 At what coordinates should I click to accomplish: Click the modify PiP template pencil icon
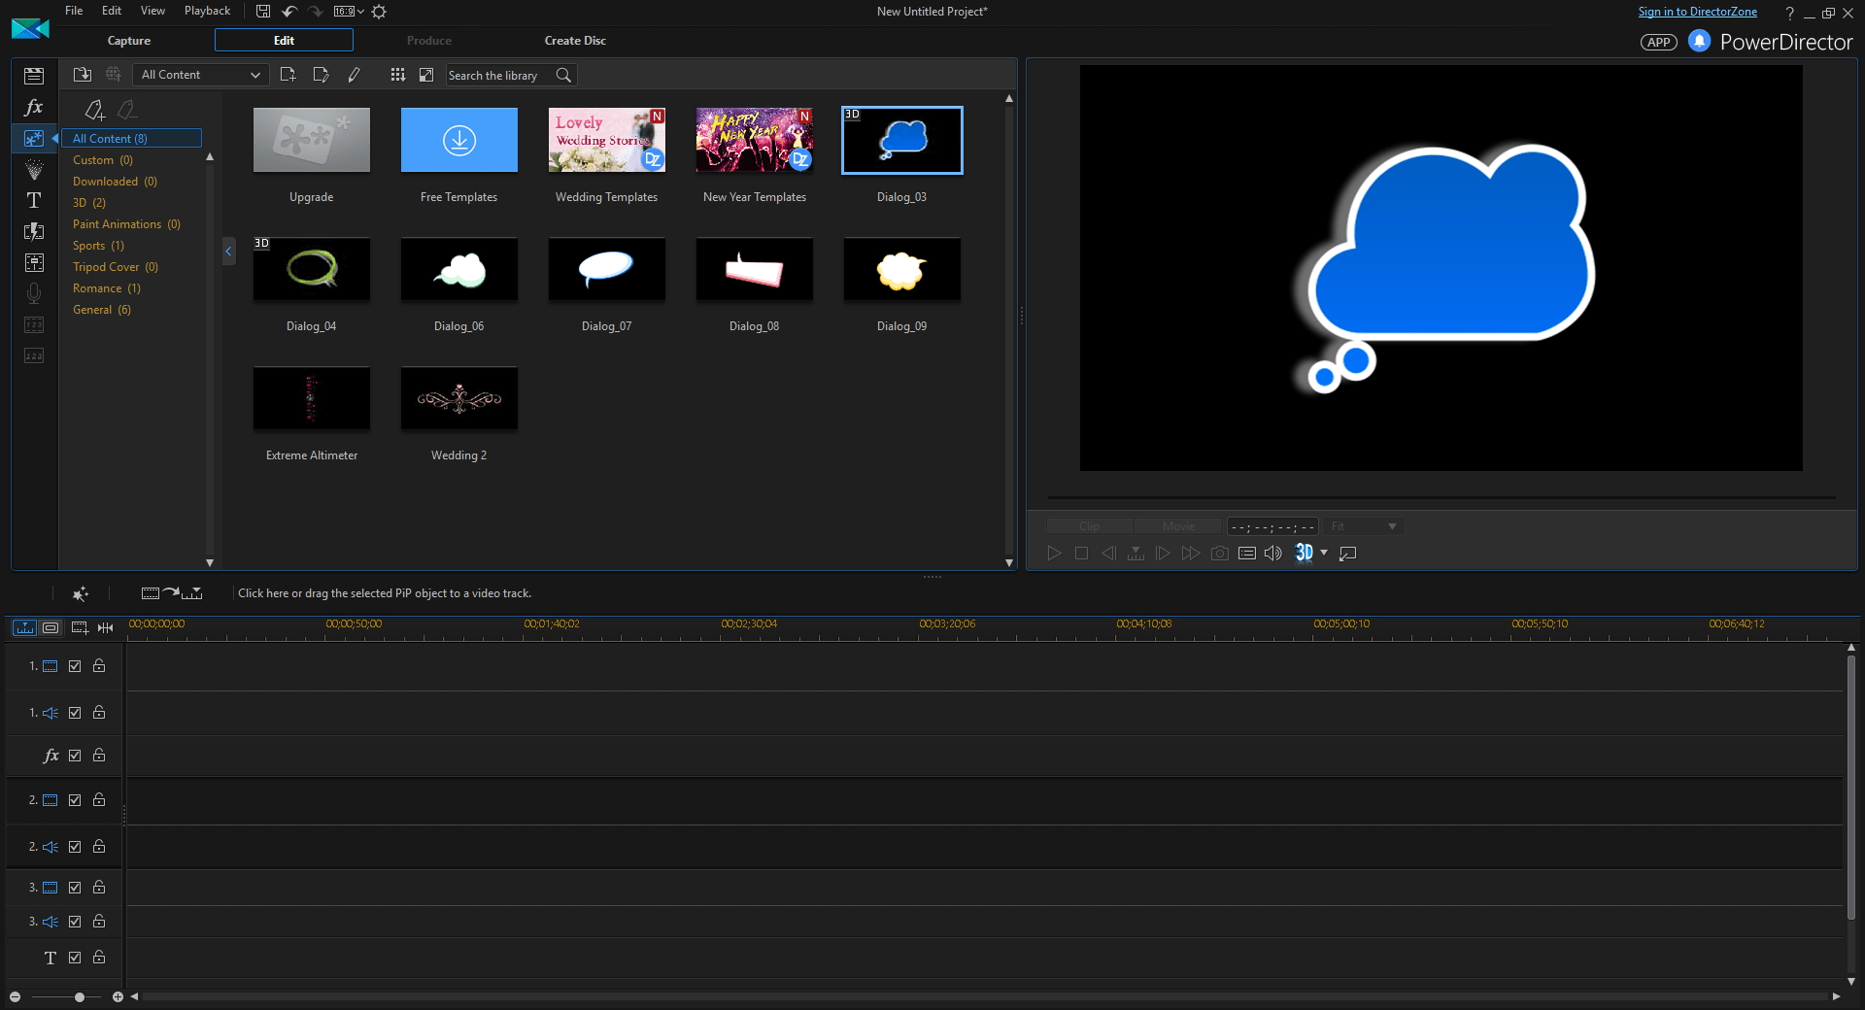354,75
